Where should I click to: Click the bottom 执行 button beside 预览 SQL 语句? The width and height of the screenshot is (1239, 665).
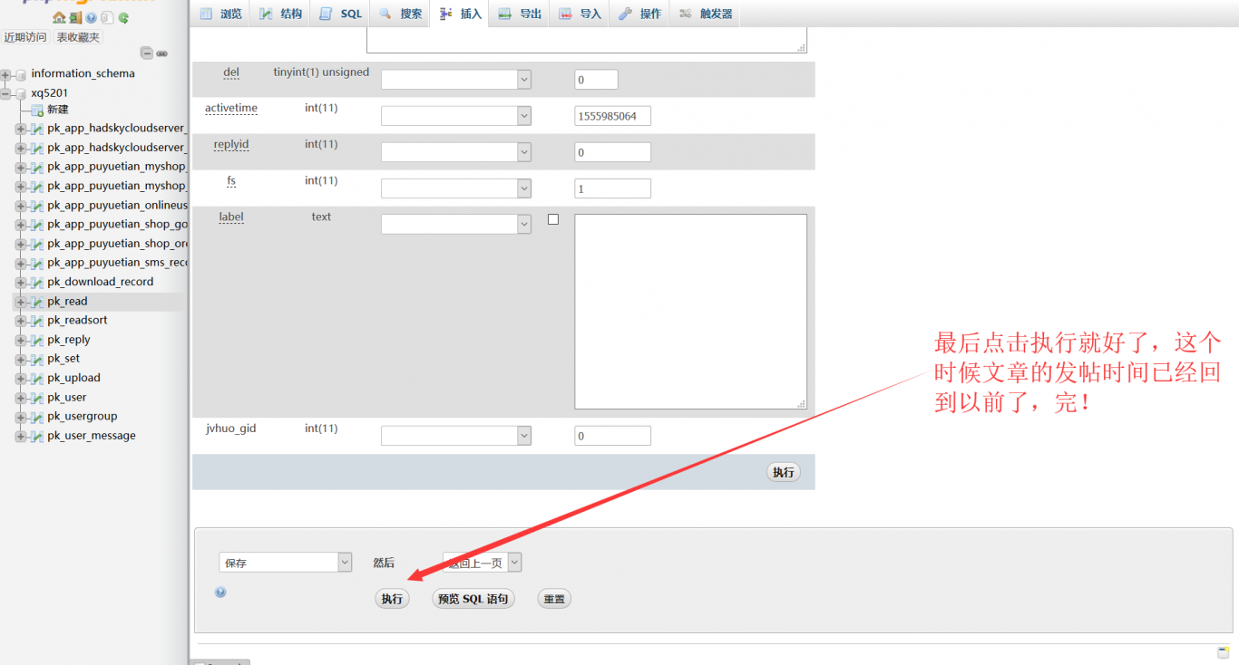(x=392, y=599)
